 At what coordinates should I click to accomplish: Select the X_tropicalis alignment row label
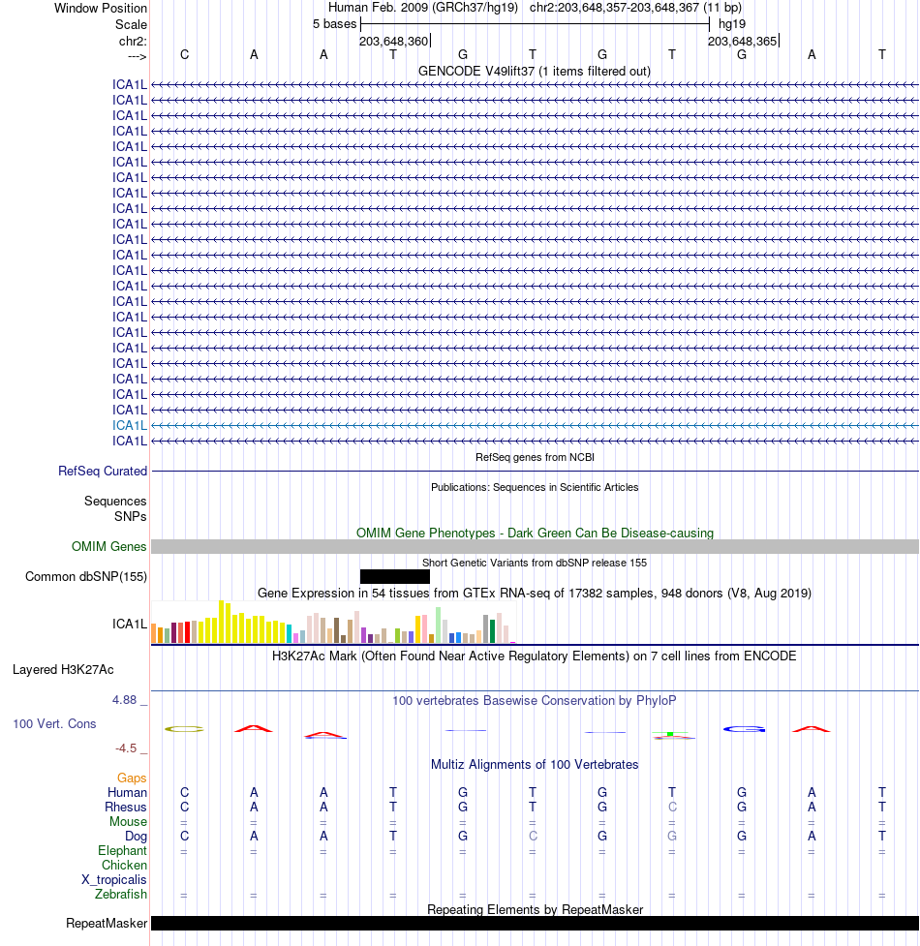pos(114,879)
